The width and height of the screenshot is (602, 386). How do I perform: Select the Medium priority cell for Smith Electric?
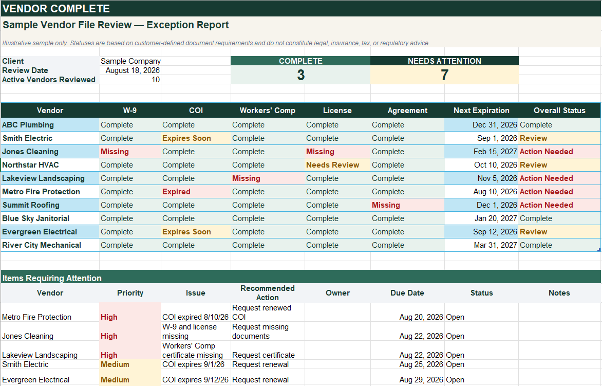(130, 364)
